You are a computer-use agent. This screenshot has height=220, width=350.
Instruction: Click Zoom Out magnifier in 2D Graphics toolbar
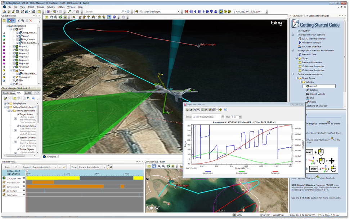(x=163, y=166)
